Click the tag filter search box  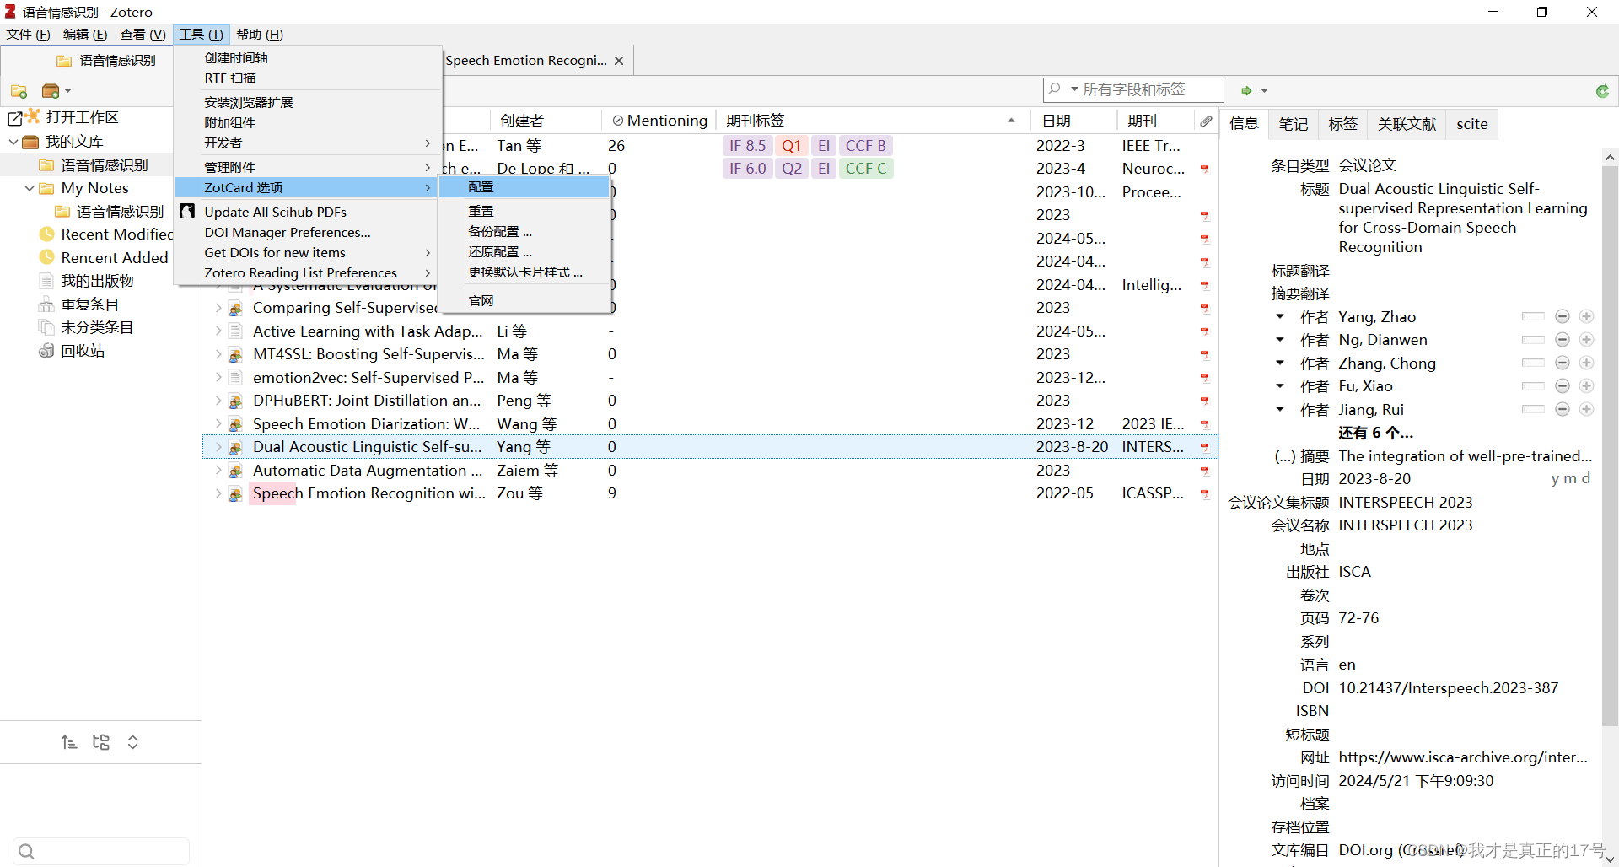pyautogui.click(x=101, y=851)
